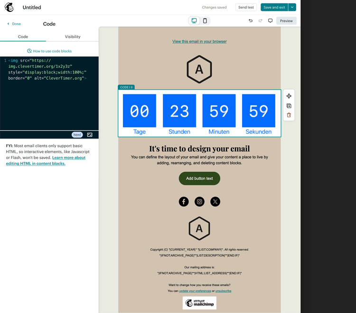Click the Facebook social icon
Viewport: 356px width, 313px height.
tap(184, 202)
